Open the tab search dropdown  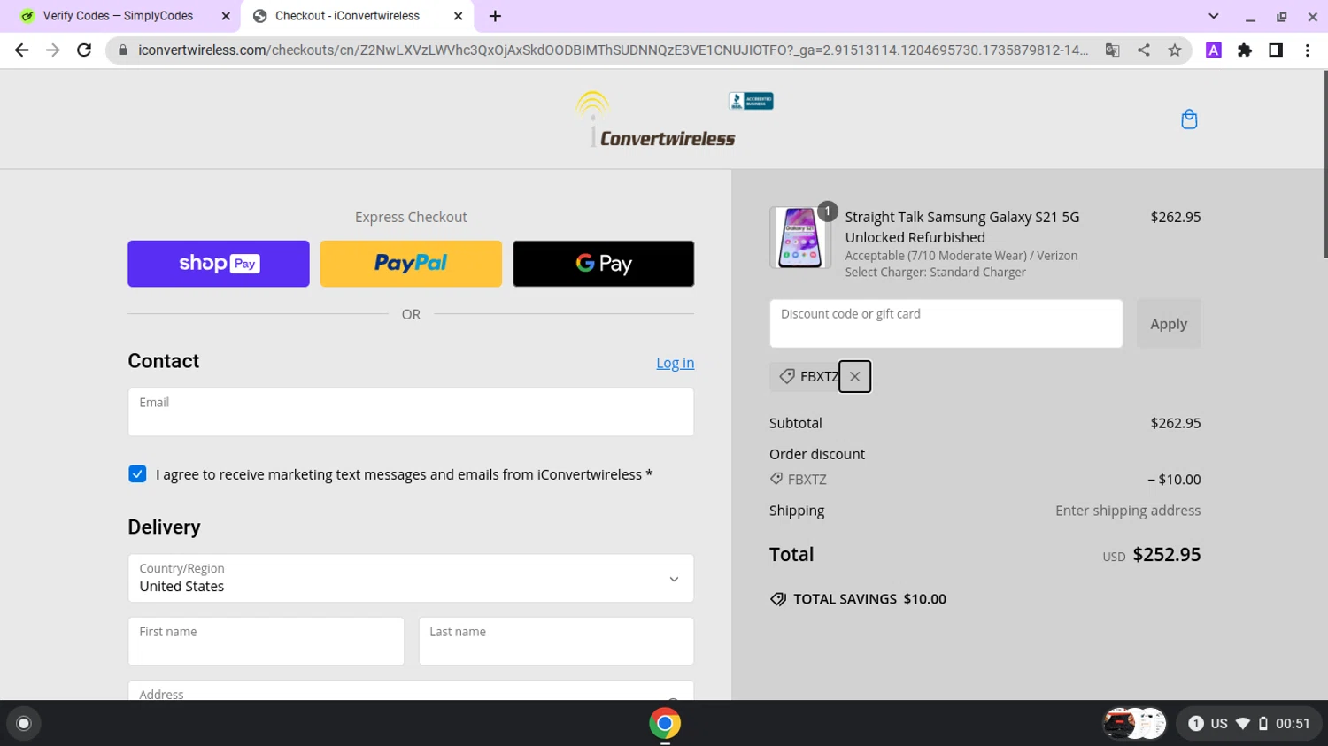tap(1214, 16)
